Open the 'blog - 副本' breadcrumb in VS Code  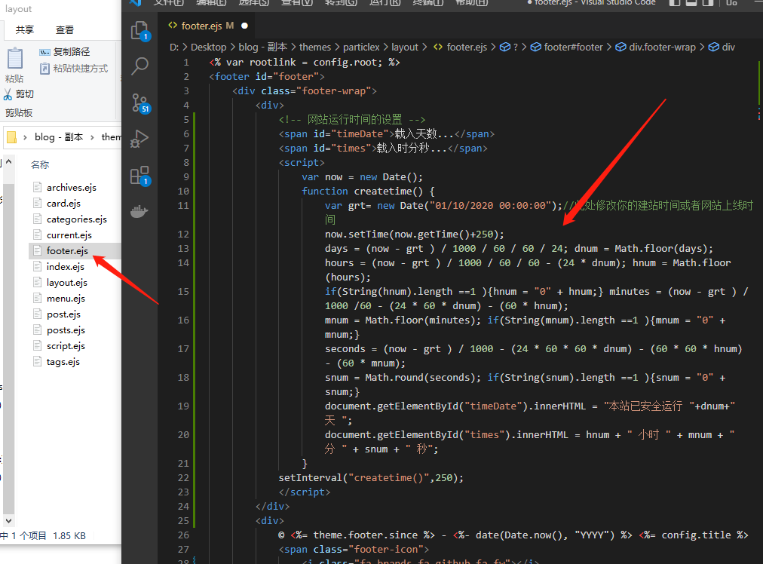(263, 48)
